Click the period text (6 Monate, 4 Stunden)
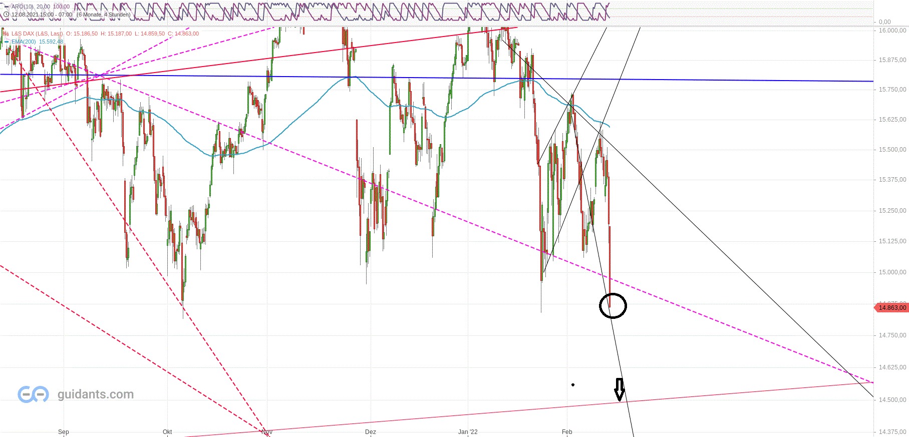909x437 pixels. (103, 15)
